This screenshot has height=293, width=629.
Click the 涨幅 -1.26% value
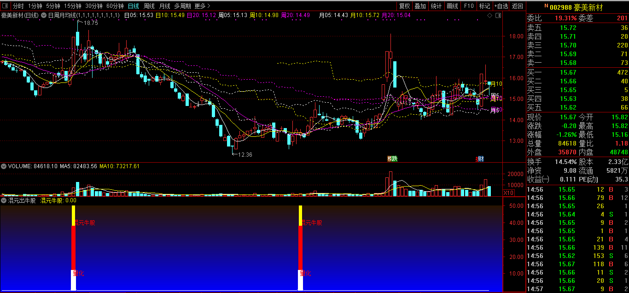(x=565, y=135)
